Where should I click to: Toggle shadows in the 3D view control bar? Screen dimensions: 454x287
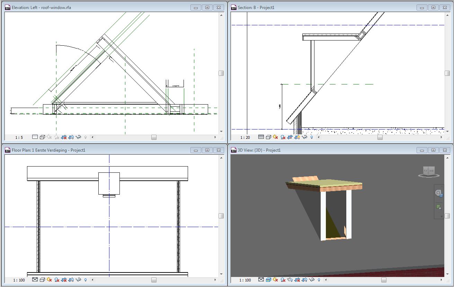click(283, 280)
